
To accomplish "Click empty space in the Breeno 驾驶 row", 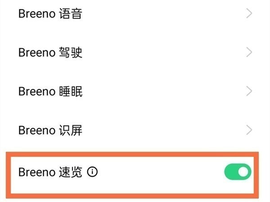I will pos(157,53).
